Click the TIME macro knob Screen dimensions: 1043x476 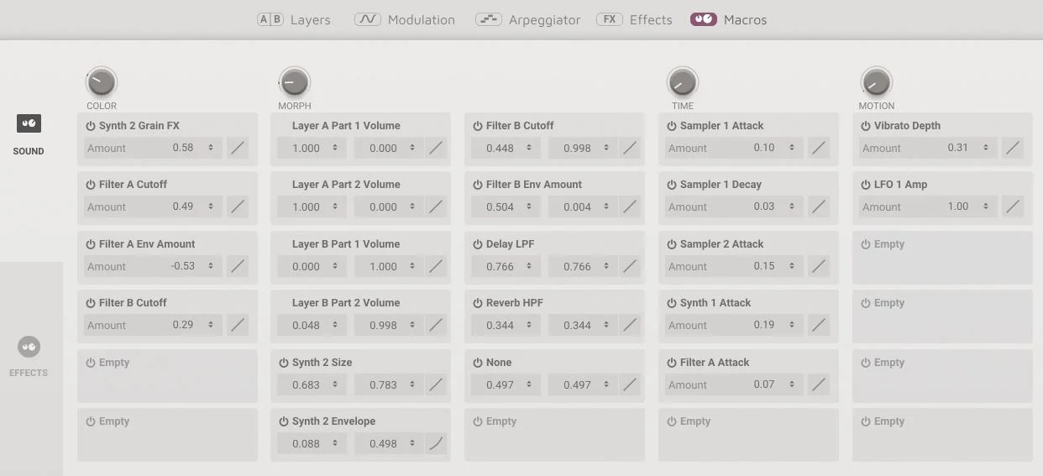pyautogui.click(x=682, y=82)
